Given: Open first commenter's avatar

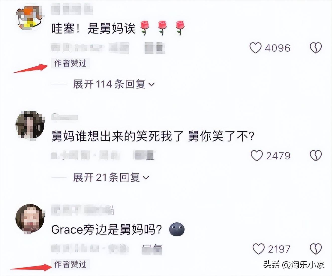Looking at the screenshot, I should click(30, 18).
